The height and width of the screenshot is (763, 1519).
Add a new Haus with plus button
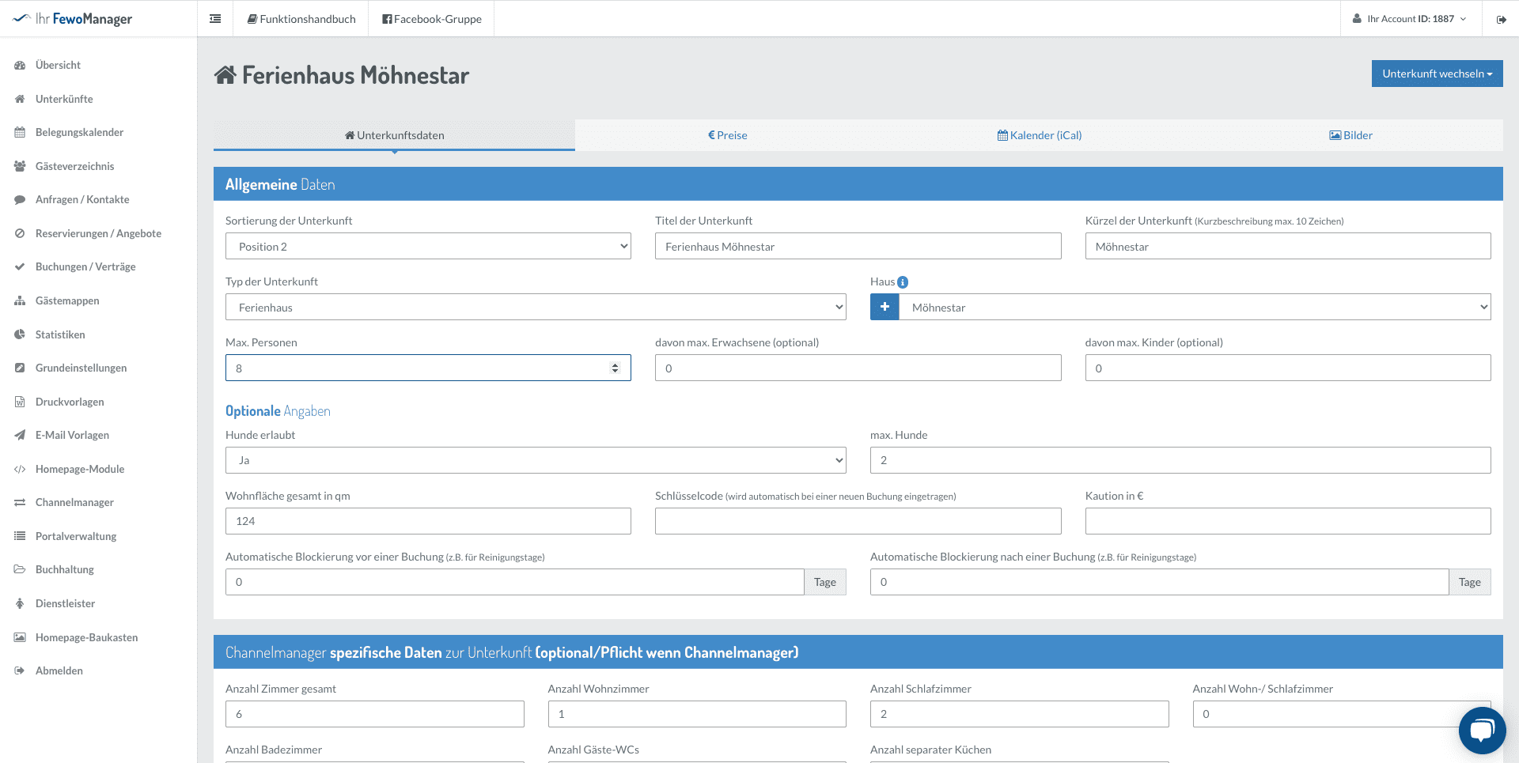tap(885, 307)
